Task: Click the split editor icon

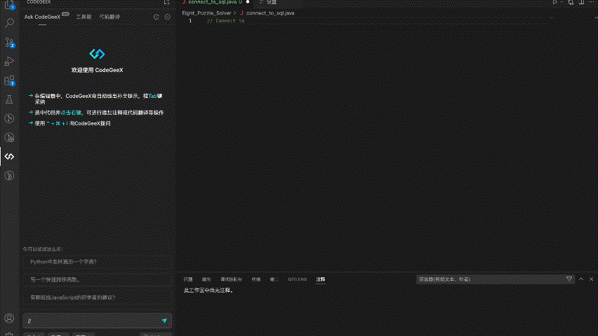Action: [x=581, y=2]
